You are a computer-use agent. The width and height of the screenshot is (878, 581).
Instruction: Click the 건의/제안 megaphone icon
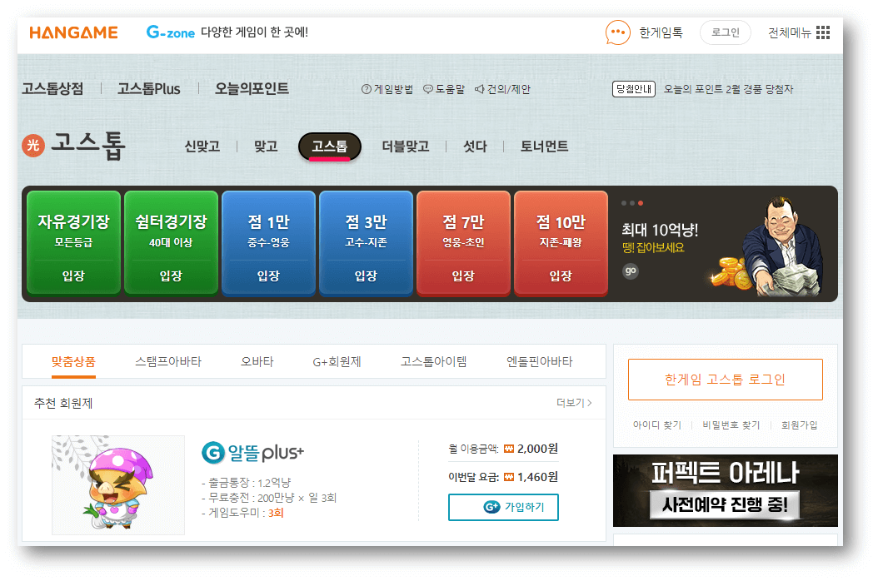pyautogui.click(x=481, y=89)
